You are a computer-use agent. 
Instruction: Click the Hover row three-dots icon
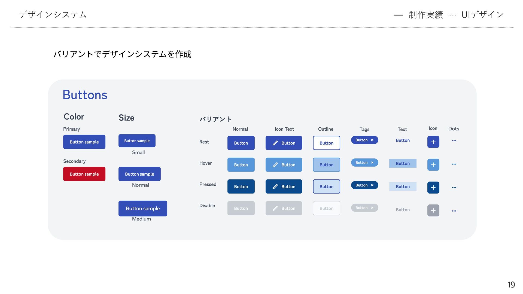pos(454,164)
